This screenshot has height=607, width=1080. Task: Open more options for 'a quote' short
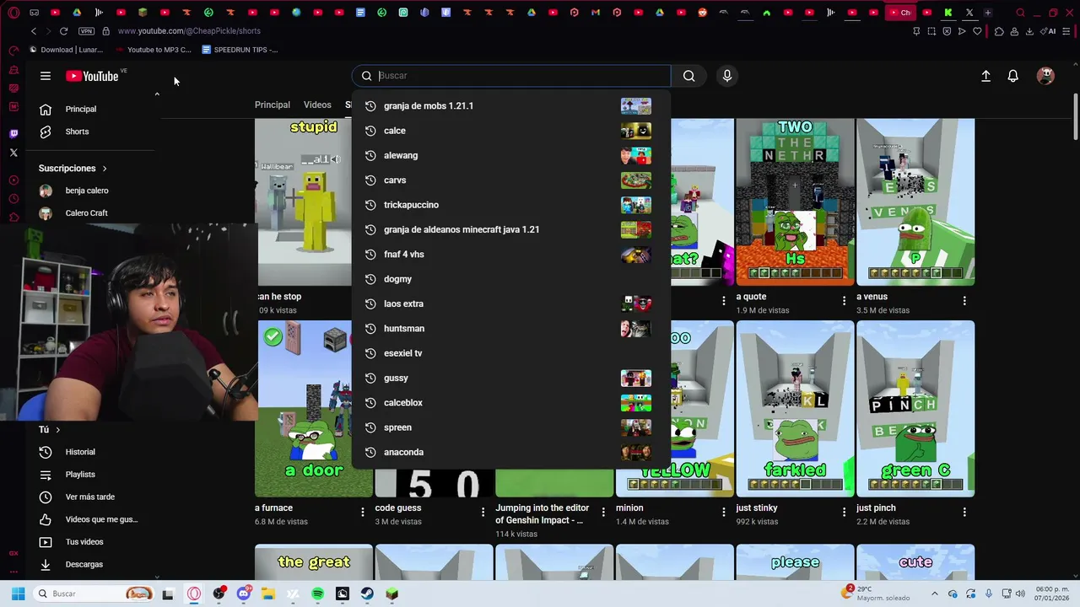(844, 300)
